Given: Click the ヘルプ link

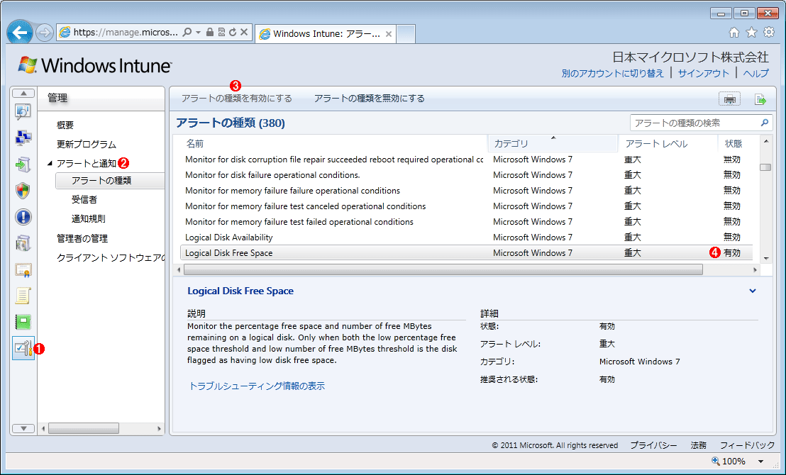Looking at the screenshot, I should point(756,73).
